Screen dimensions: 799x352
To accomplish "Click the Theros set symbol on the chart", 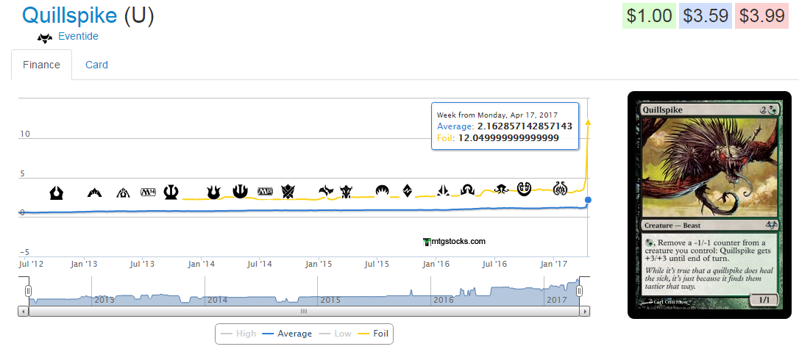I will click(171, 192).
